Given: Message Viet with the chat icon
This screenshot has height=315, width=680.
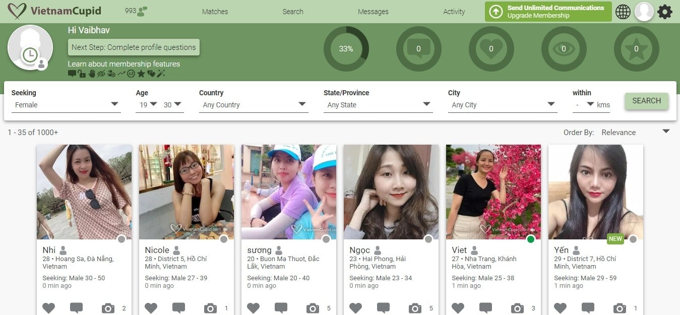Looking at the screenshot, I should 485,308.
